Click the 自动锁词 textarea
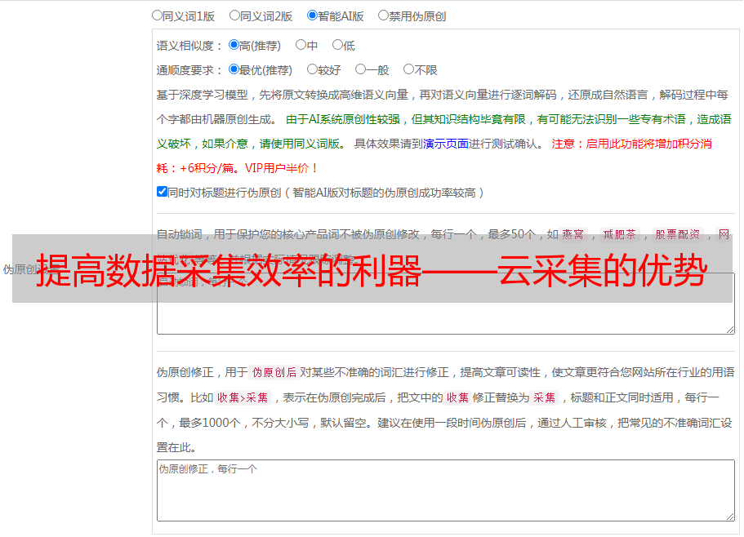 point(446,304)
